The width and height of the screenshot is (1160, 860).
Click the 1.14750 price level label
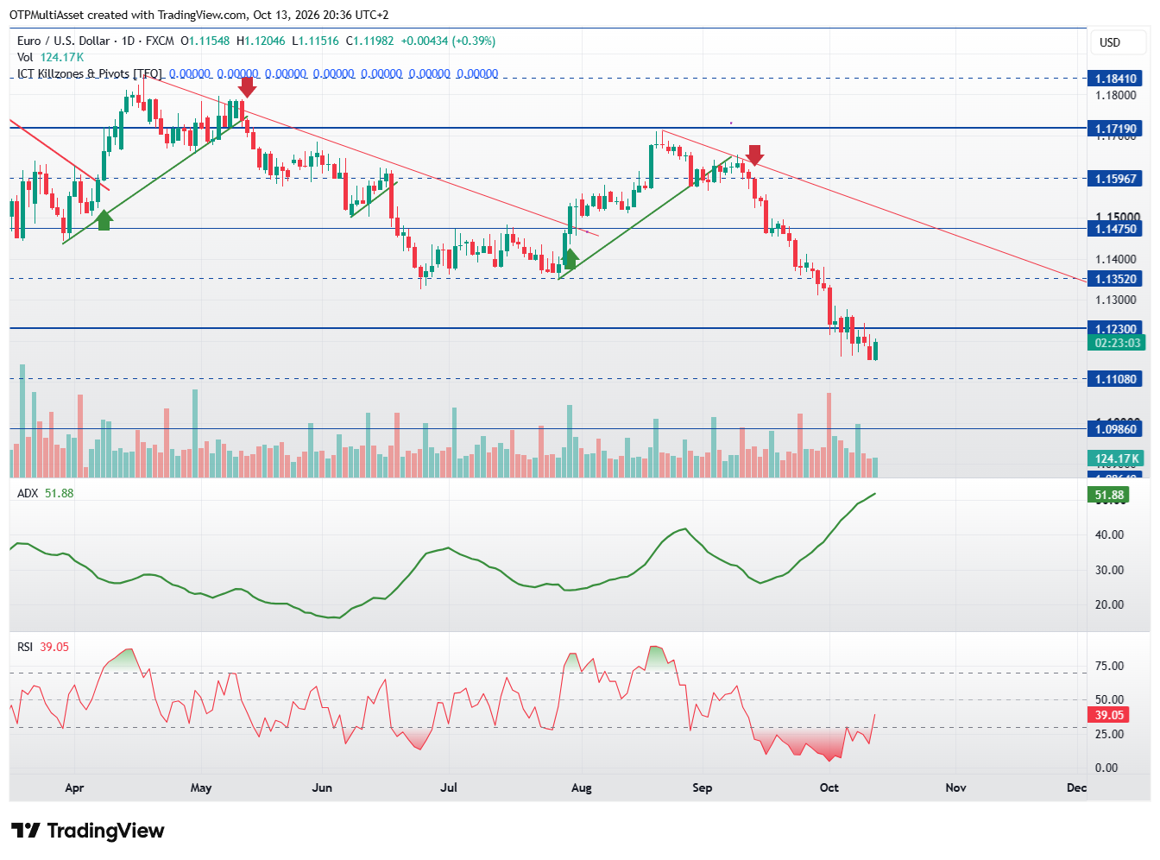1116,229
